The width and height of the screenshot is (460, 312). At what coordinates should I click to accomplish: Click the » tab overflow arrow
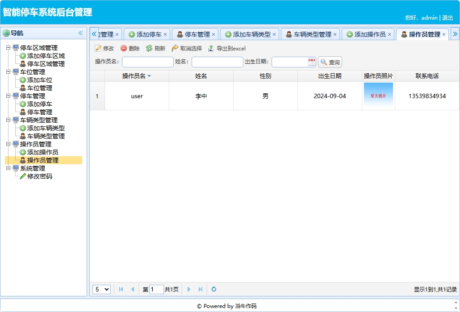pos(455,33)
